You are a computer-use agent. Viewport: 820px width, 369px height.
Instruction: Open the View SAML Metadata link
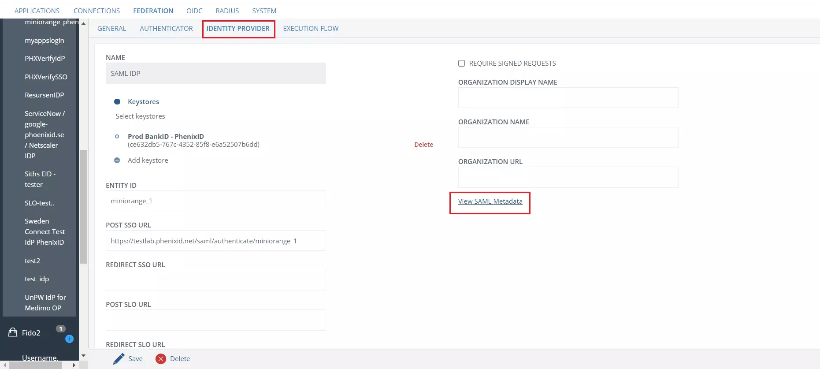tap(490, 201)
